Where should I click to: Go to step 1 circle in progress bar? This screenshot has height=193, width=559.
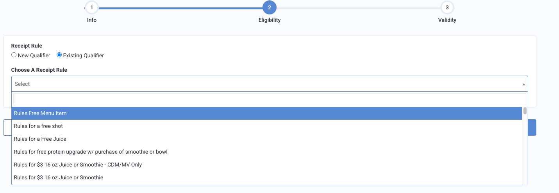click(92, 7)
